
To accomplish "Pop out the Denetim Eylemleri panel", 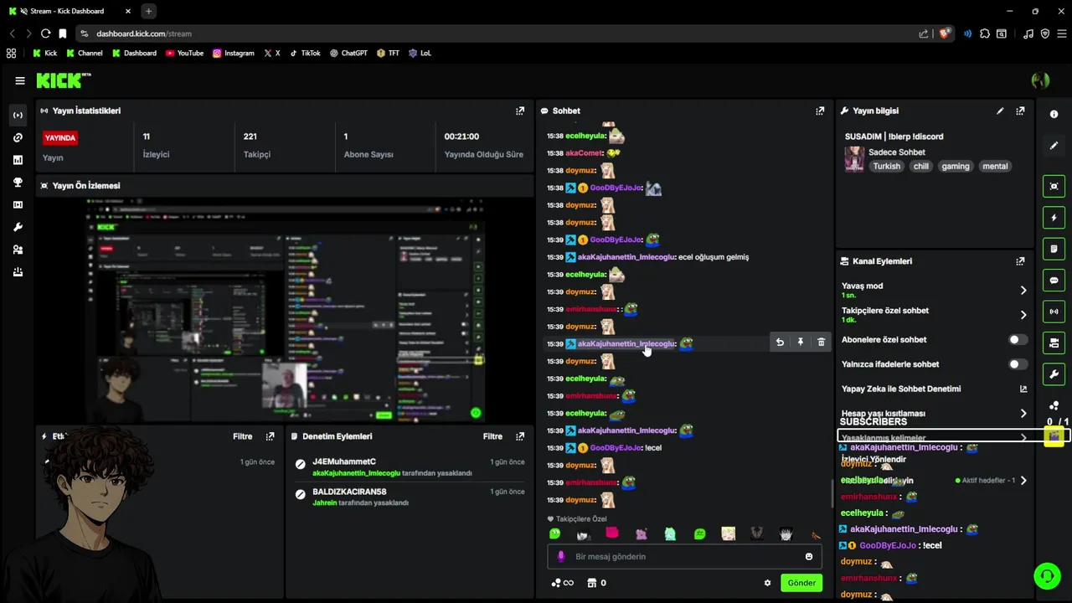I will [x=520, y=436].
